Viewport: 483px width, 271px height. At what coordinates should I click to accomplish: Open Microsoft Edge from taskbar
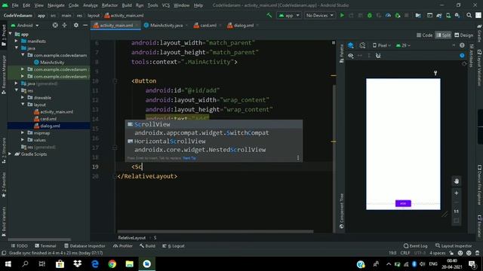coord(95,264)
